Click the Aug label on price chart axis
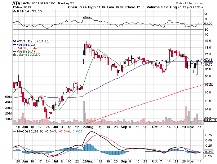This screenshot has width=217, height=164. [90, 127]
